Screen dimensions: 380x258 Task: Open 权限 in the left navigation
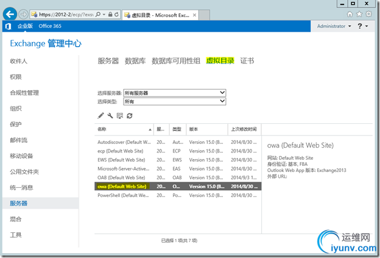(x=16, y=77)
